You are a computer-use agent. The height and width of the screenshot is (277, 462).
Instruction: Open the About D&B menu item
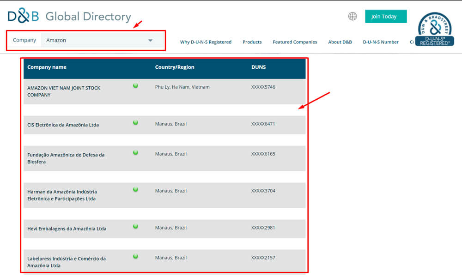pos(340,42)
